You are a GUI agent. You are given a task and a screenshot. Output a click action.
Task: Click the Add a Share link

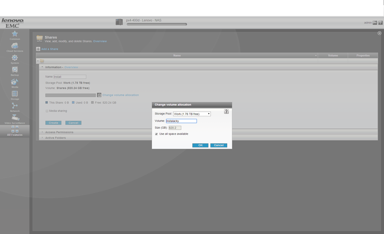coord(49,49)
